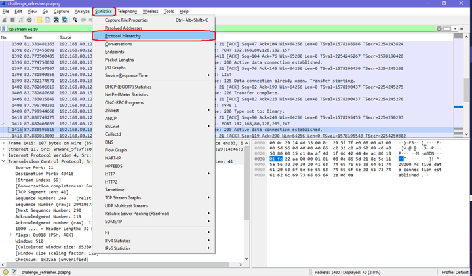Screen dimensions: 472x276
Task: Expand the 29West submenu
Action: (154, 110)
